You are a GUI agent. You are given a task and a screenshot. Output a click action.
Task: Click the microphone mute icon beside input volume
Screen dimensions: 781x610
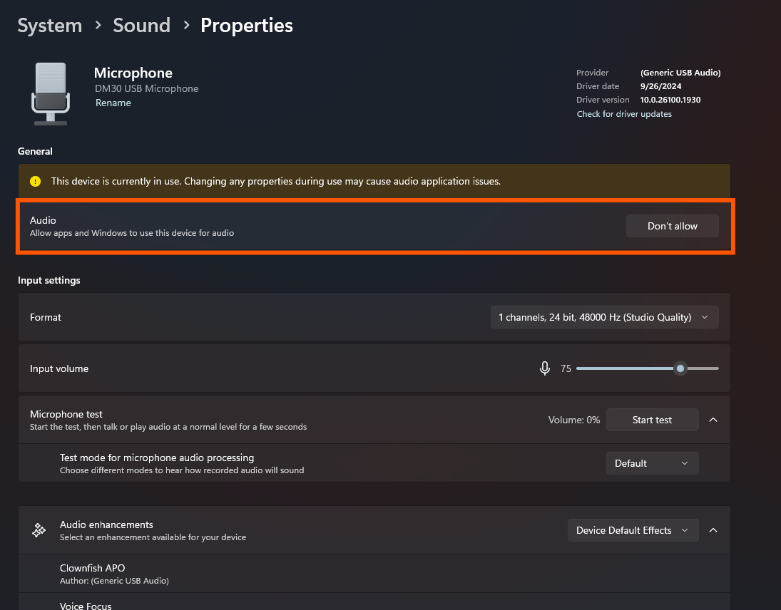click(x=545, y=368)
